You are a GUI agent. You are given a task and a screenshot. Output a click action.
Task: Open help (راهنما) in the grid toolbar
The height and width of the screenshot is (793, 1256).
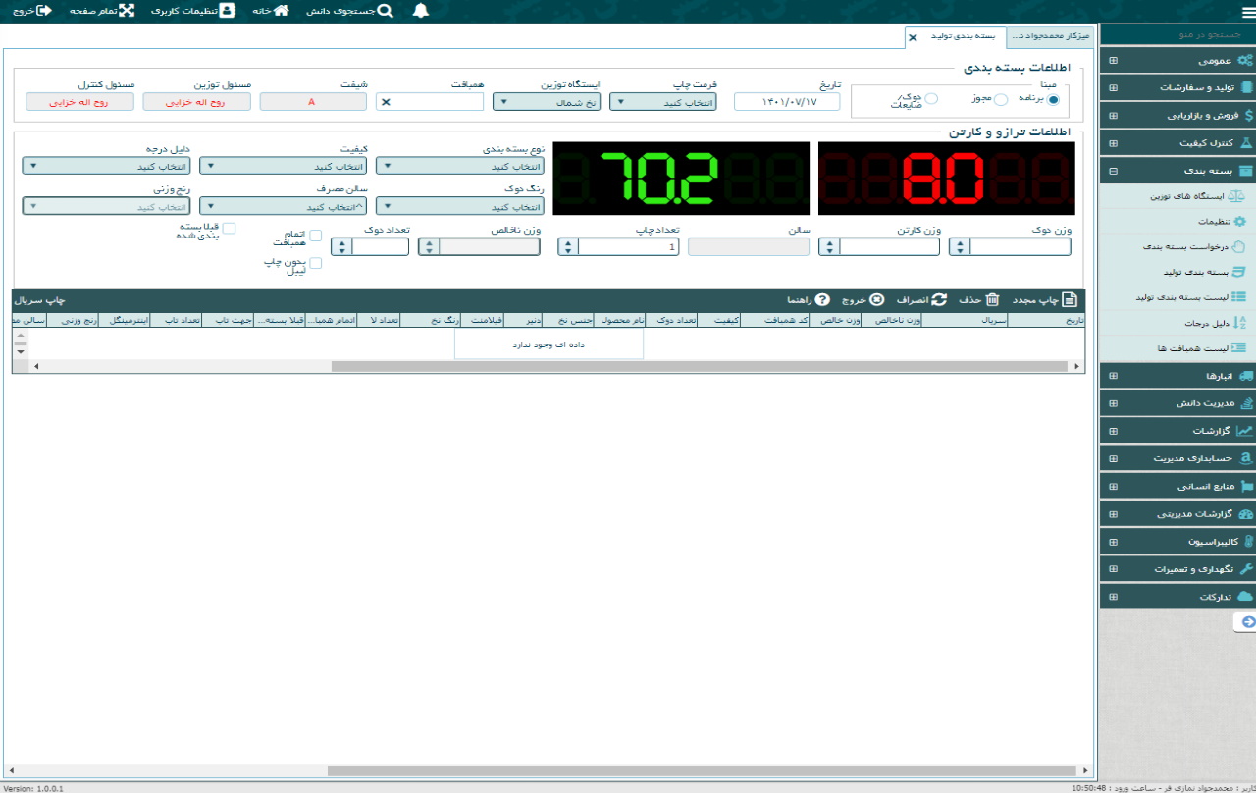(809, 300)
